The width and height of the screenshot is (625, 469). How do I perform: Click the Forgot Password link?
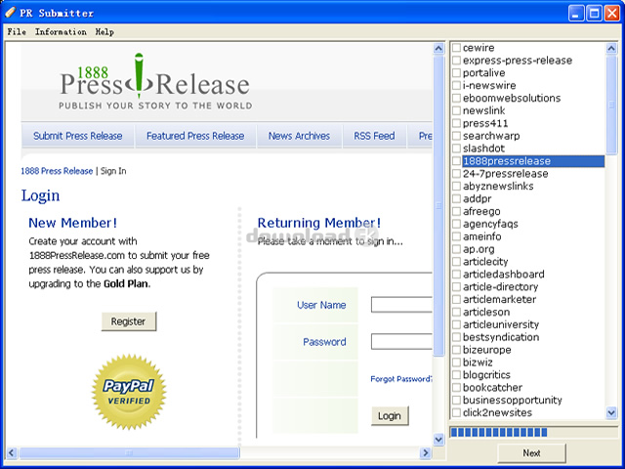coord(401,379)
